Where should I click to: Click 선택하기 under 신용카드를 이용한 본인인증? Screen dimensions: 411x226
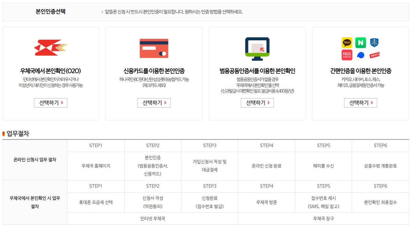tap(154, 103)
